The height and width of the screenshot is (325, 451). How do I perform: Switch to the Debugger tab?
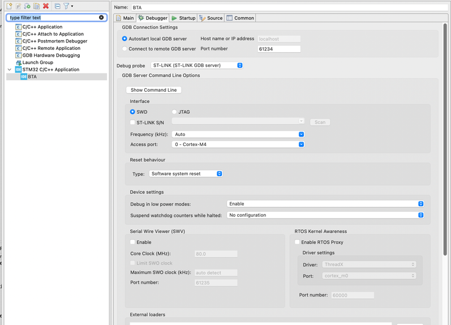[153, 18]
